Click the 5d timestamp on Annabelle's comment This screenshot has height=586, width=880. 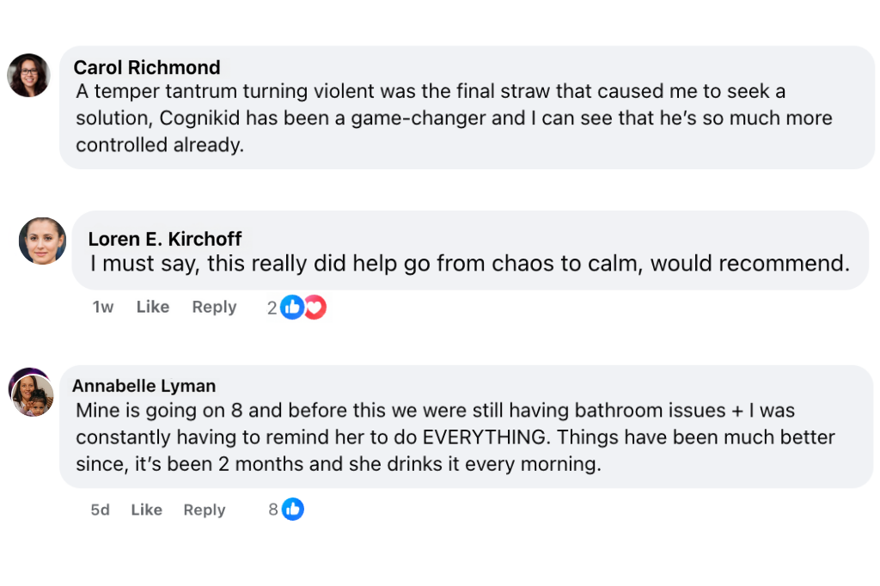click(x=101, y=510)
